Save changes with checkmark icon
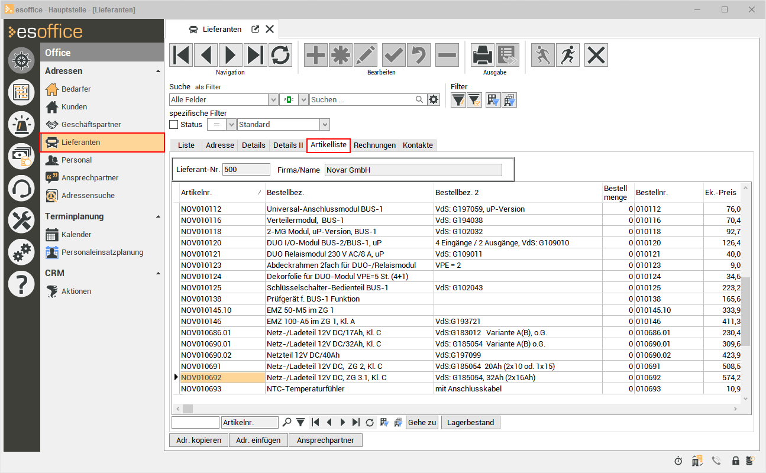This screenshot has width=766, height=473. point(394,55)
